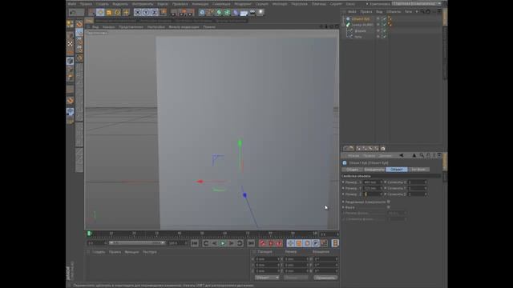Click the search icon in object manager
Image resolution: width=513 pixels, height=288 pixels.
pos(422,11)
